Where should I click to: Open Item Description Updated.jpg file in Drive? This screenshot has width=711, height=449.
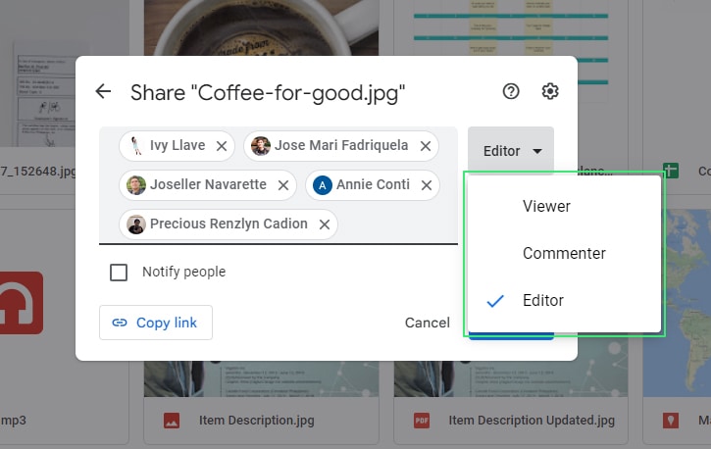tap(511, 421)
